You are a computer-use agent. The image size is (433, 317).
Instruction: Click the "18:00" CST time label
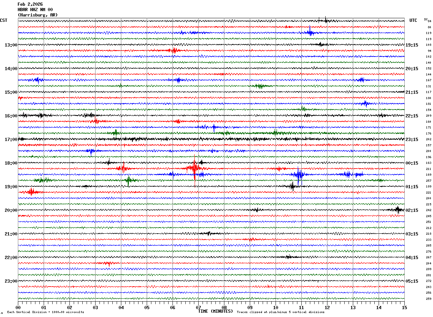(x=11, y=163)
